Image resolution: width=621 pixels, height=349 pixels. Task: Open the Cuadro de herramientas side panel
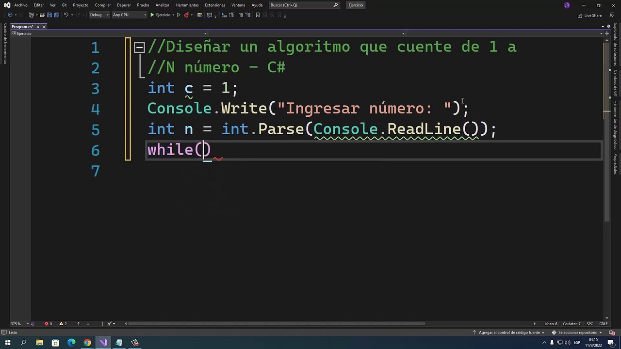point(5,44)
